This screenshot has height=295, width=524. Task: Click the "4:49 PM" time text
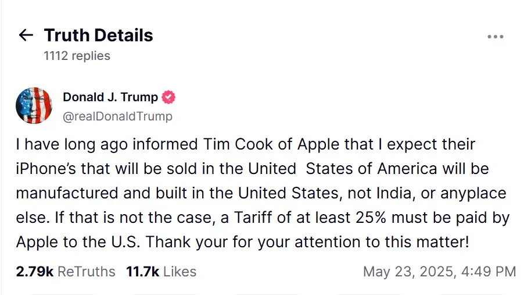(x=493, y=271)
